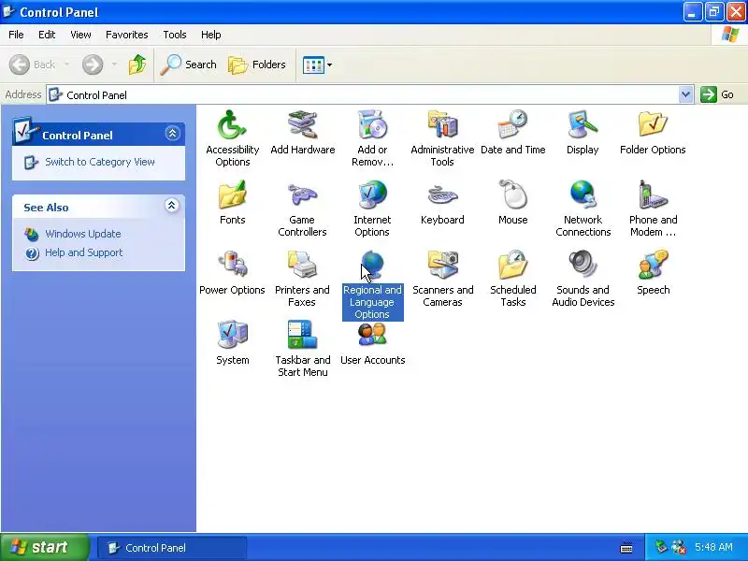
Task: Click the Go button
Action: [717, 94]
